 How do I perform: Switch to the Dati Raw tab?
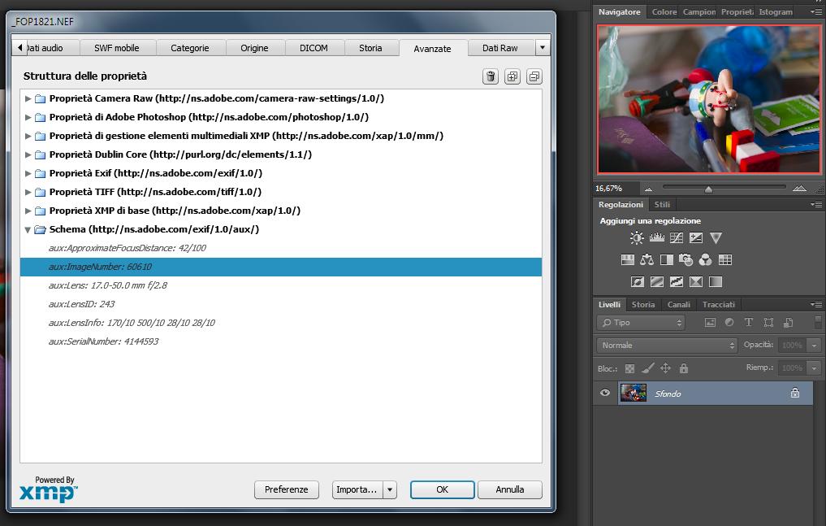500,48
